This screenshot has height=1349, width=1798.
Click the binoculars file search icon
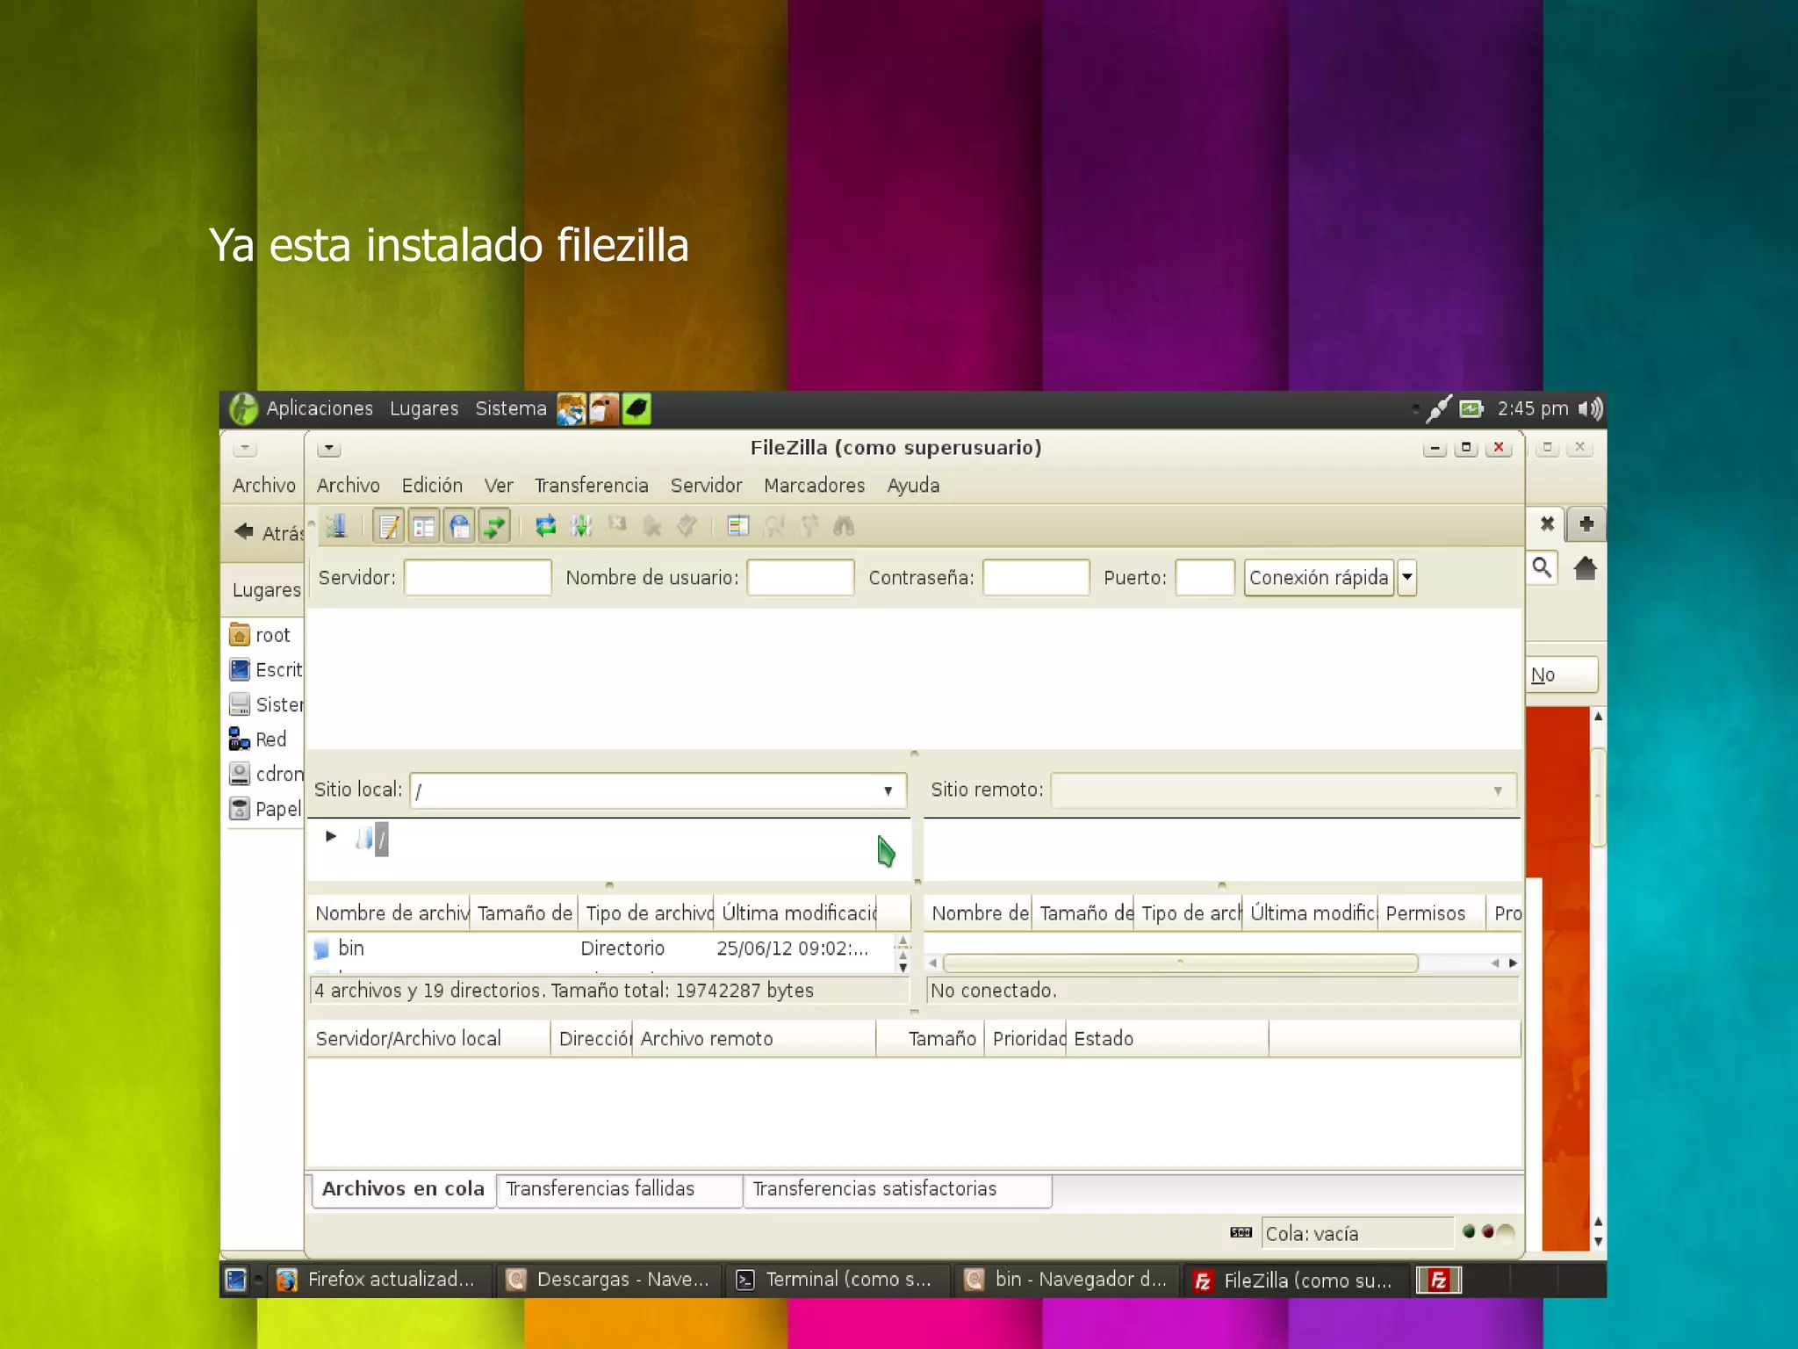(844, 526)
